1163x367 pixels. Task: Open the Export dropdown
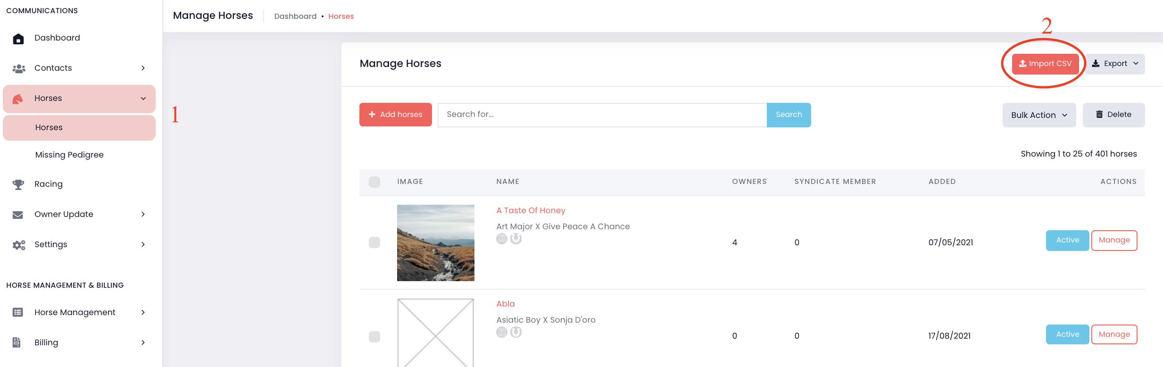(1115, 64)
